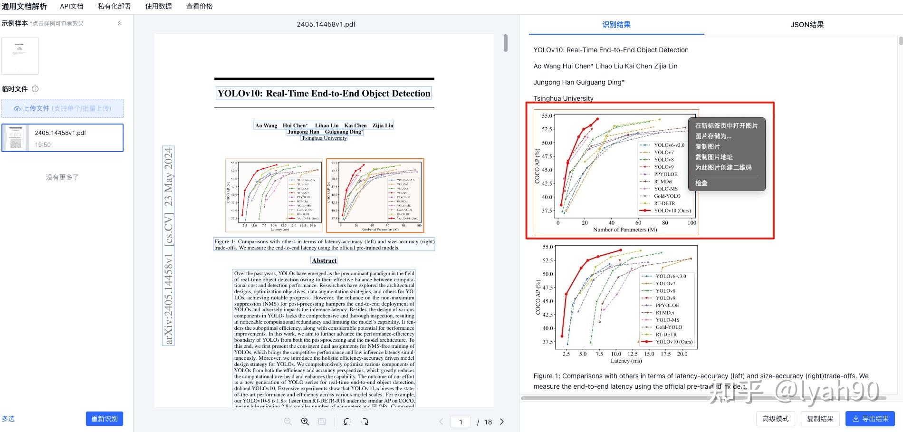Click the recognized title text in results
The height and width of the screenshot is (432, 903).
(x=611, y=50)
